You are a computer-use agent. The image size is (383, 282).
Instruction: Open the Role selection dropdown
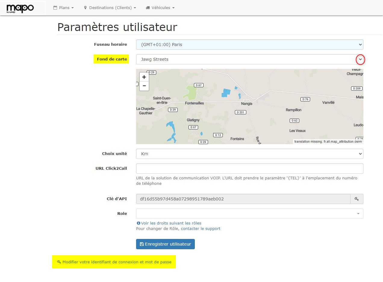point(249,214)
